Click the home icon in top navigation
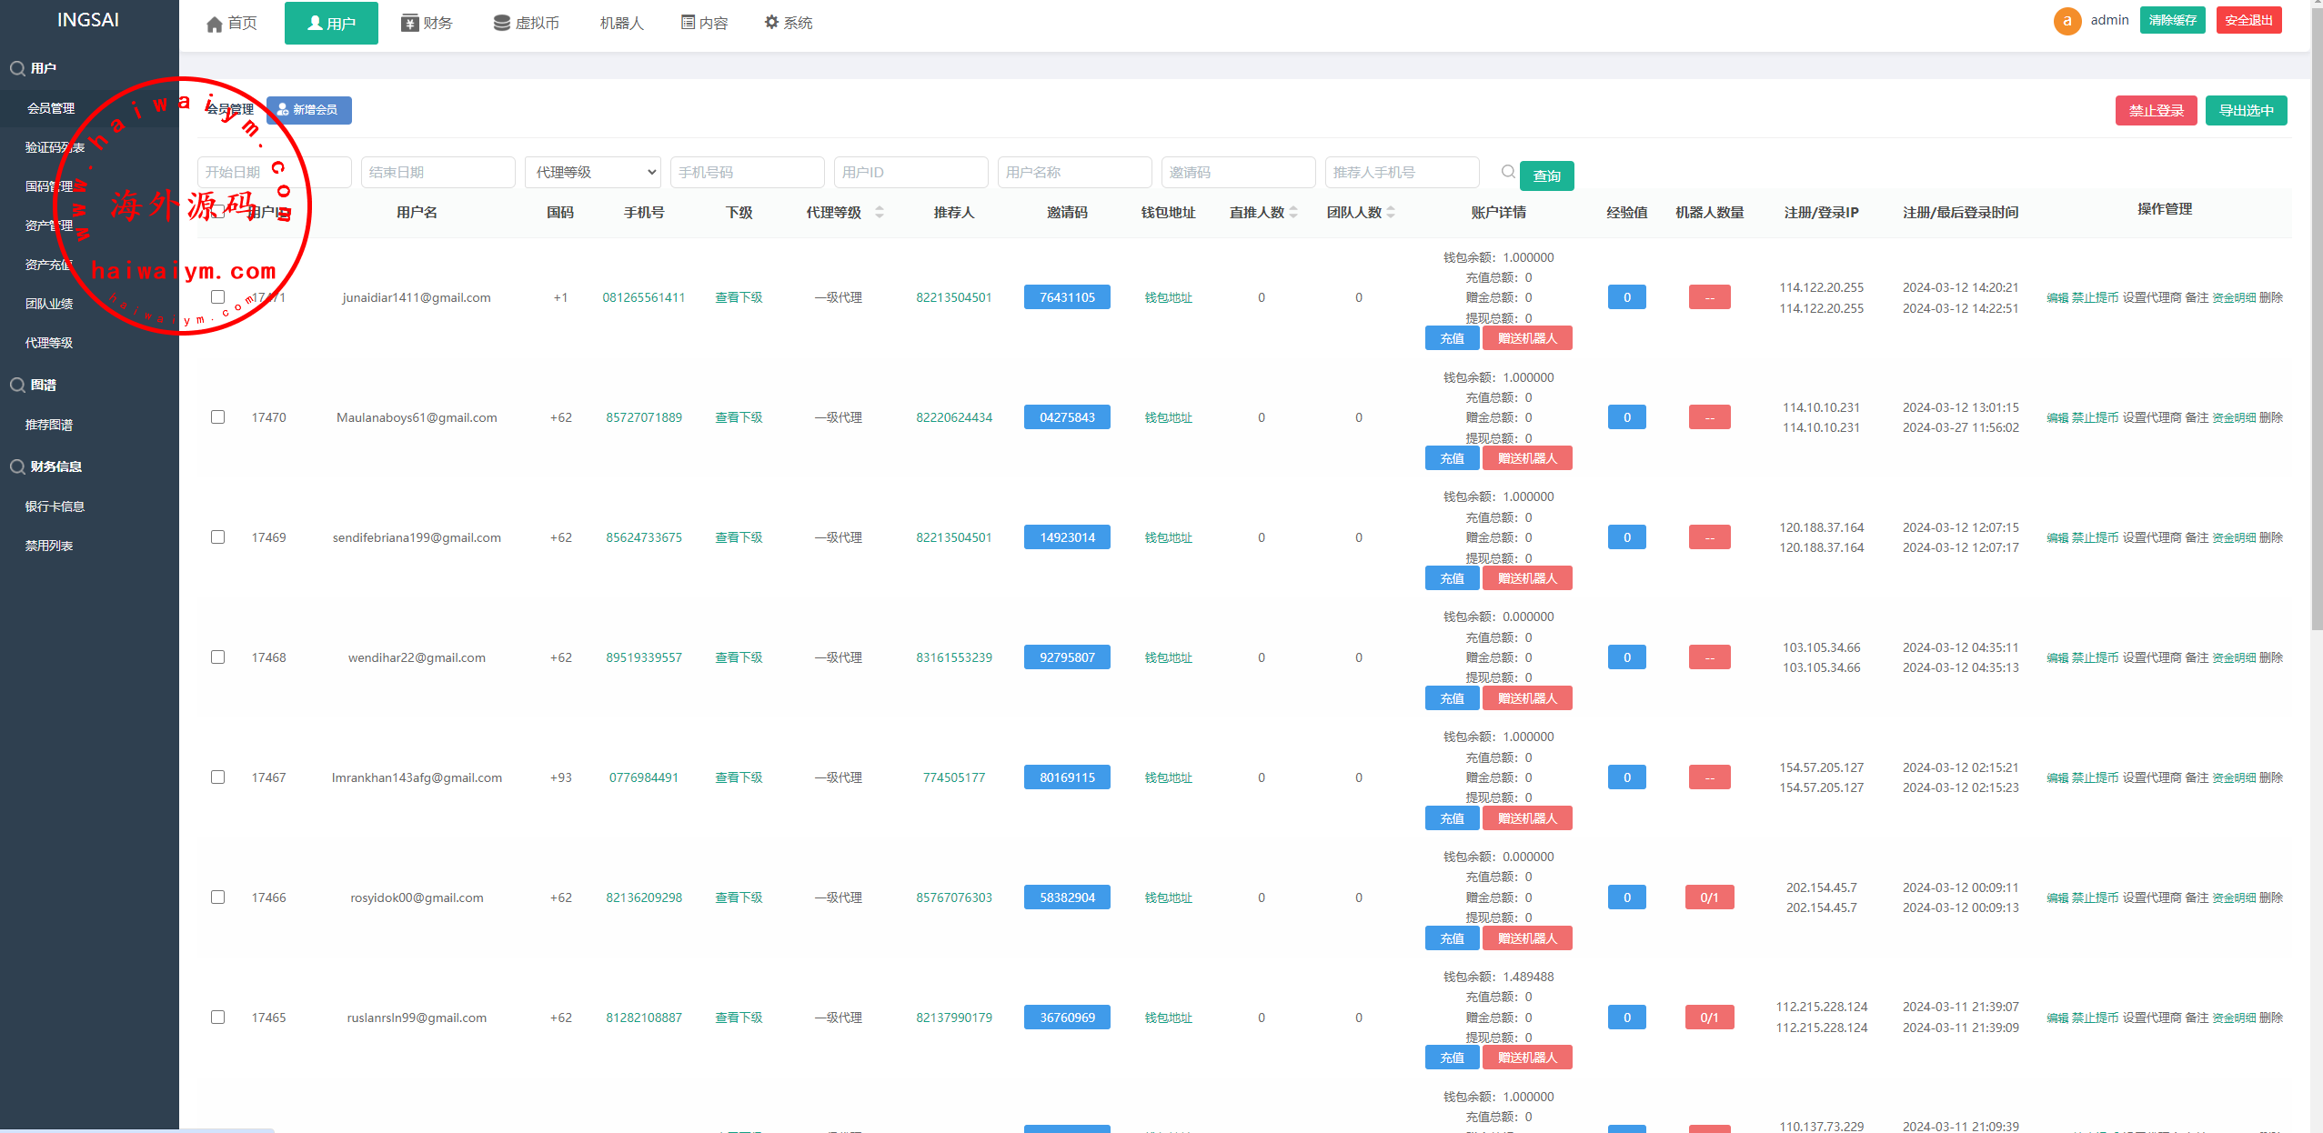The height and width of the screenshot is (1133, 2323). pyautogui.click(x=215, y=24)
